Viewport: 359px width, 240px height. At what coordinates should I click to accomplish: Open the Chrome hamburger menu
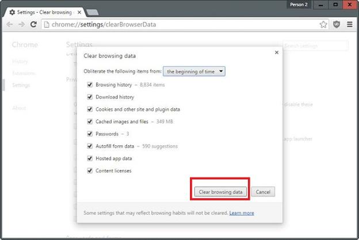point(350,24)
